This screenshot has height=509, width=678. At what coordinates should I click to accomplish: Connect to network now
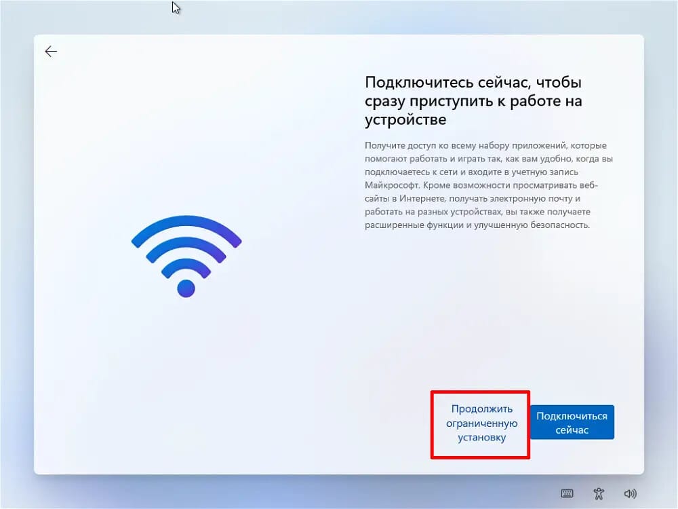click(x=572, y=421)
